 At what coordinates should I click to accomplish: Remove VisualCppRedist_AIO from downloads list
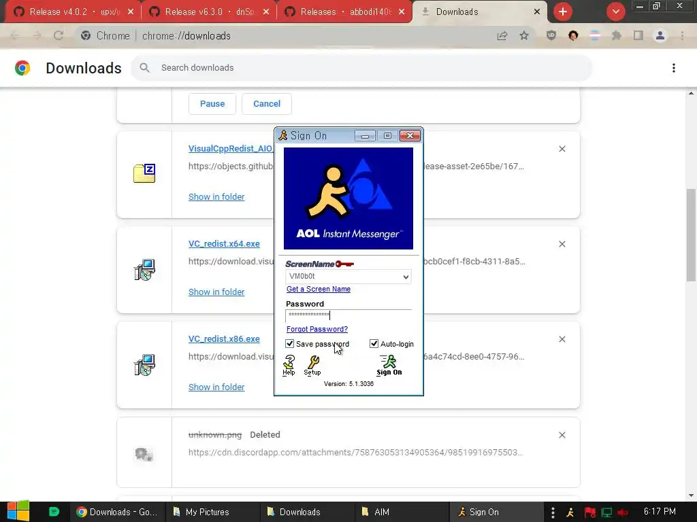point(562,149)
